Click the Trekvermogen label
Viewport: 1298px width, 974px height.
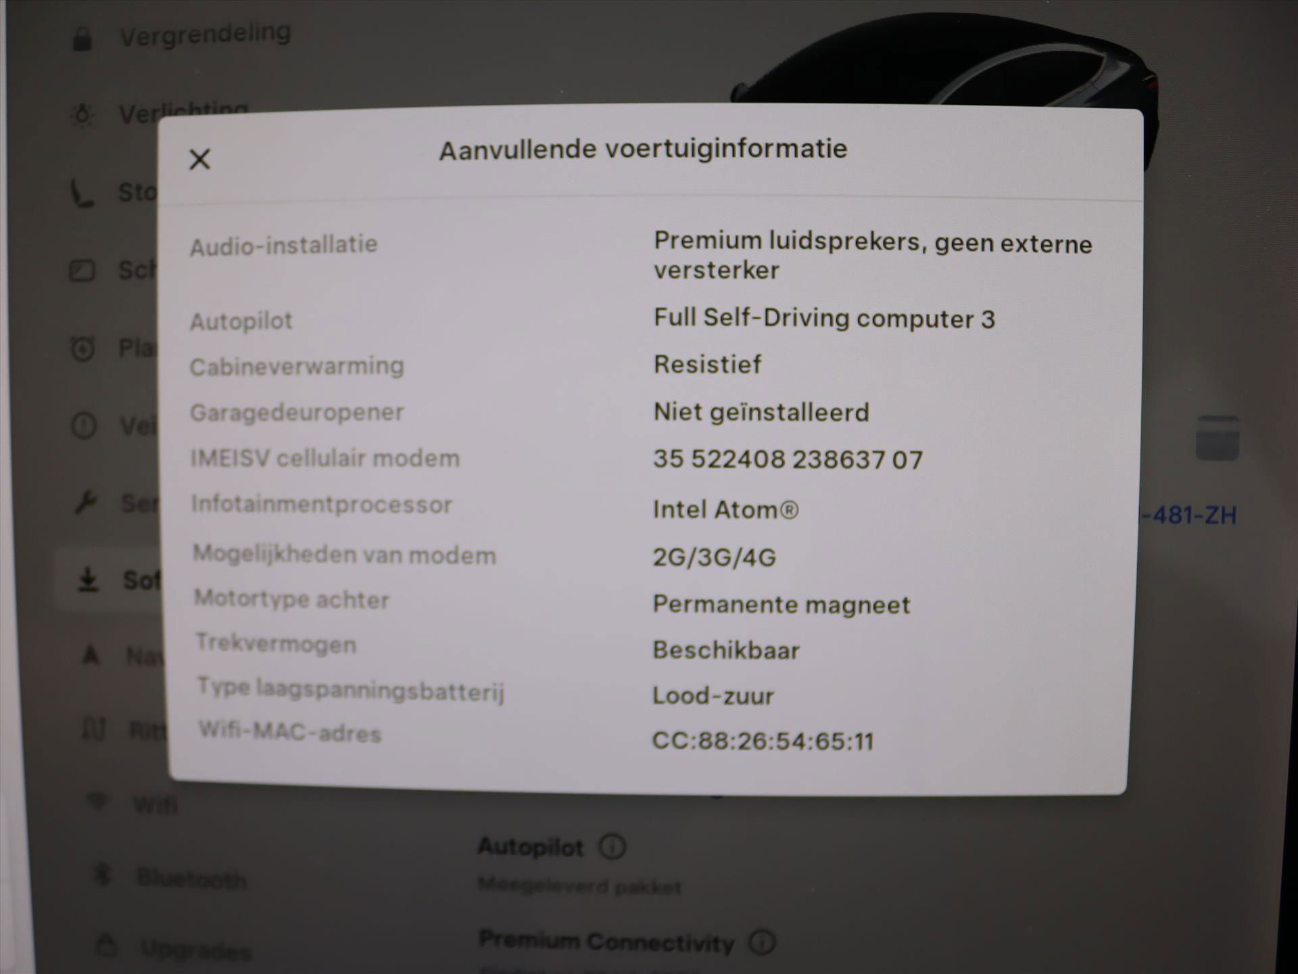click(x=276, y=643)
